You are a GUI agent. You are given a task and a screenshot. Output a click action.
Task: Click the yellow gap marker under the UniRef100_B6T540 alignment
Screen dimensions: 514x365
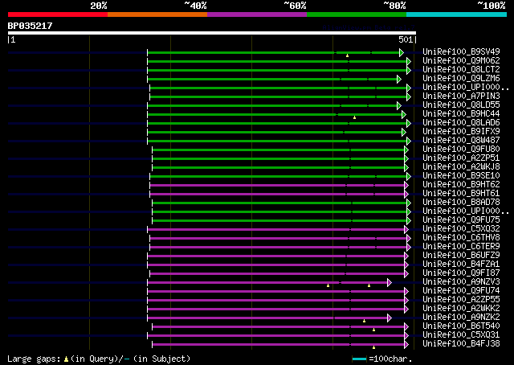click(373, 330)
